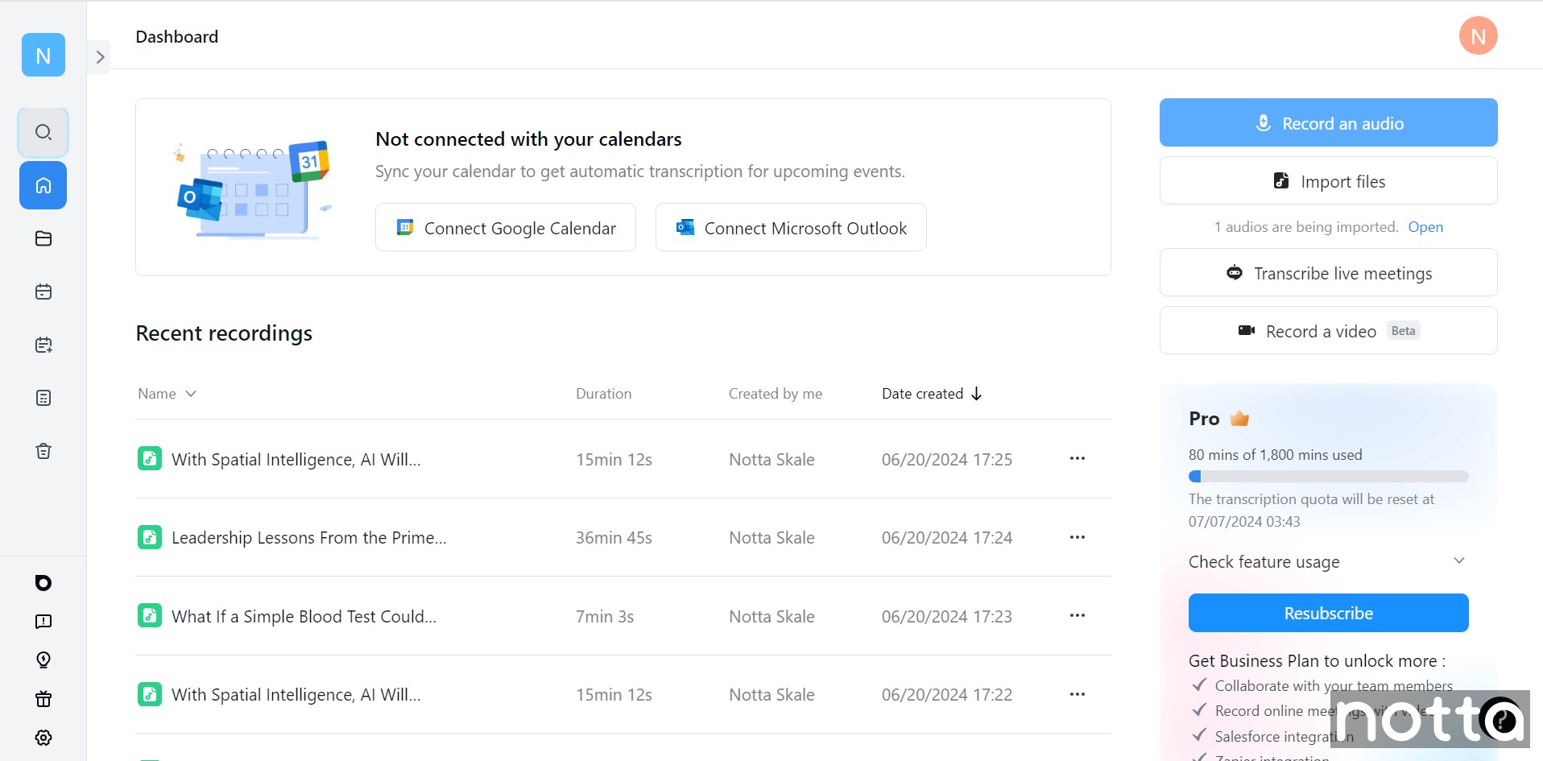Viewport: 1543px width, 761px height.
Task: Open the trash bin sidebar icon
Action: [x=43, y=451]
